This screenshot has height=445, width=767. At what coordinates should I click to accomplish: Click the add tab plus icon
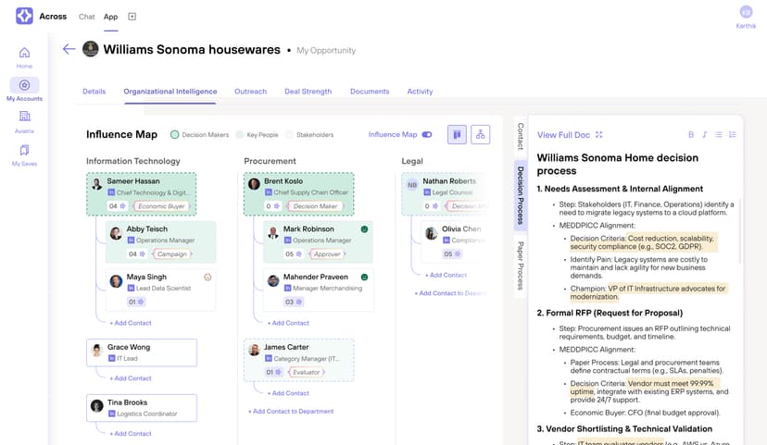point(132,17)
